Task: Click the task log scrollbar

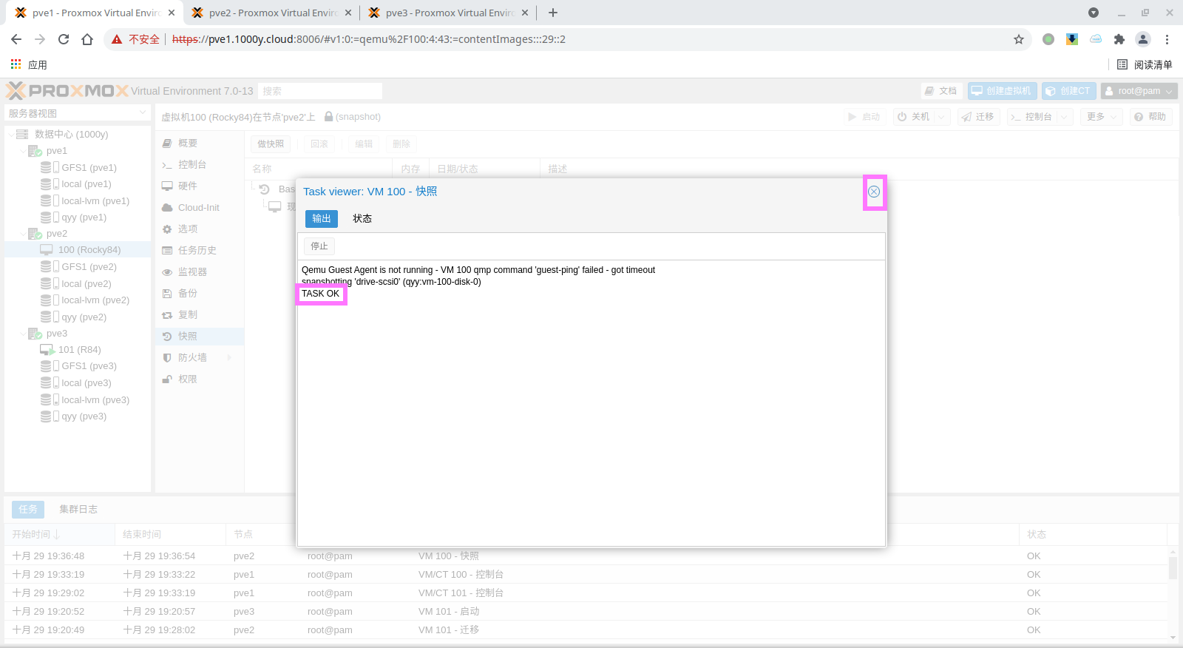Action: tap(1173, 568)
